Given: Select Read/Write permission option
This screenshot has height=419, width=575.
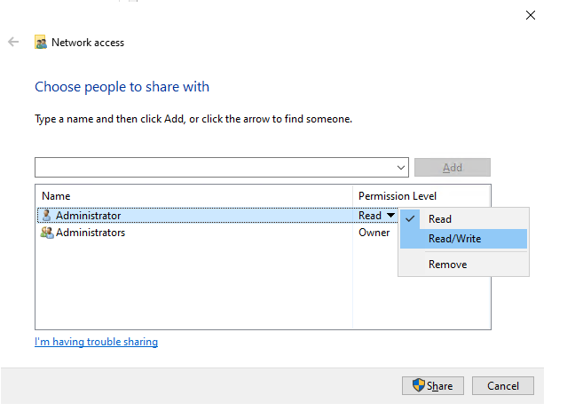Looking at the screenshot, I should coord(463,239).
